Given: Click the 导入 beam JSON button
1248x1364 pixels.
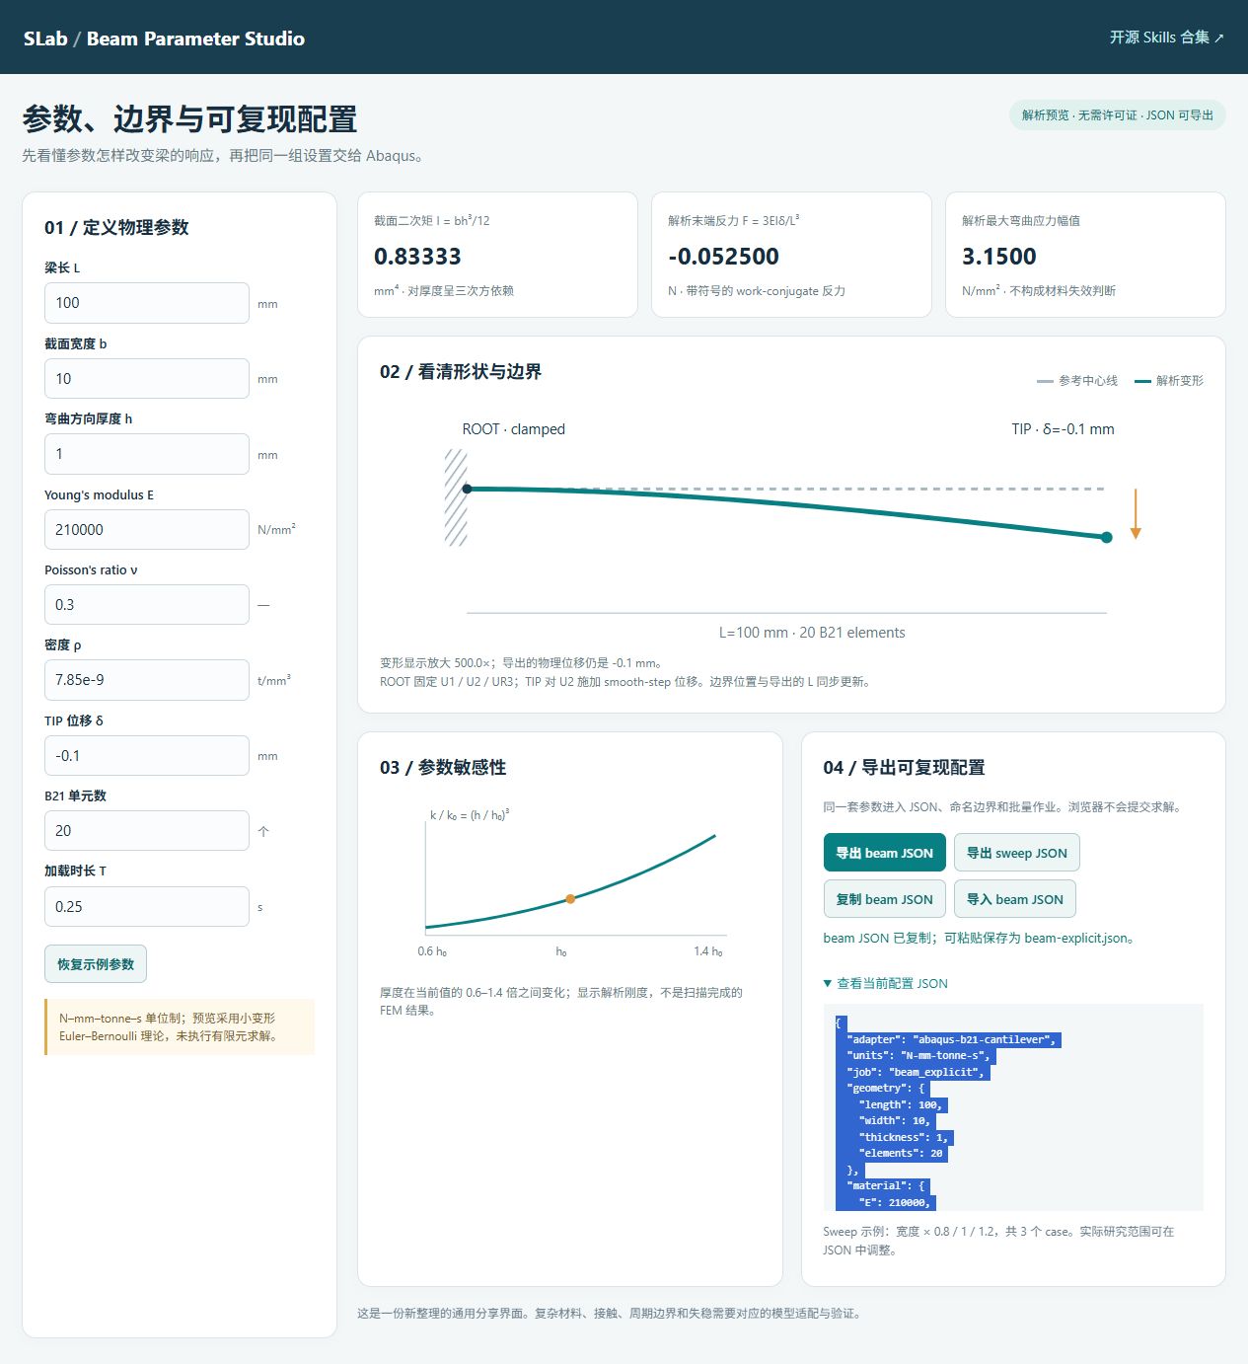Looking at the screenshot, I should [1014, 899].
